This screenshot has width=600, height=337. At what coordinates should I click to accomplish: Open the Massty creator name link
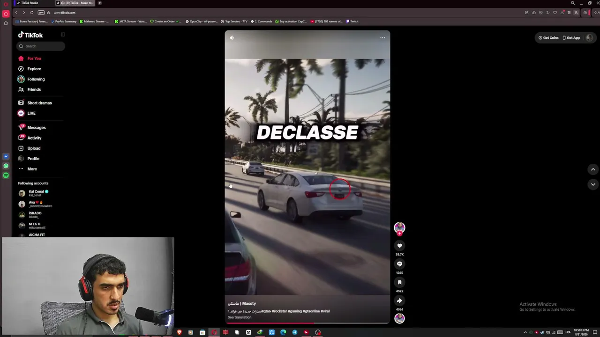point(242,303)
